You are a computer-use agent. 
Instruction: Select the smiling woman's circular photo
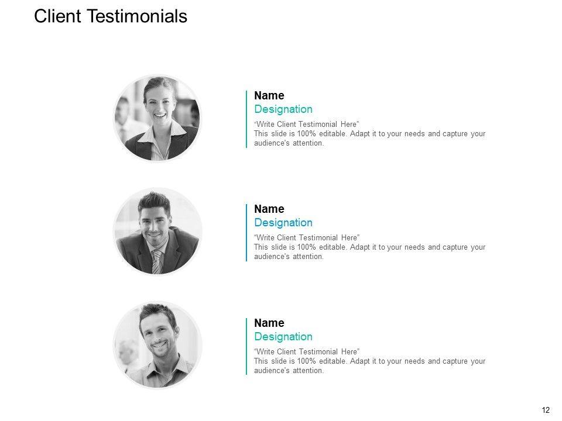click(x=157, y=118)
